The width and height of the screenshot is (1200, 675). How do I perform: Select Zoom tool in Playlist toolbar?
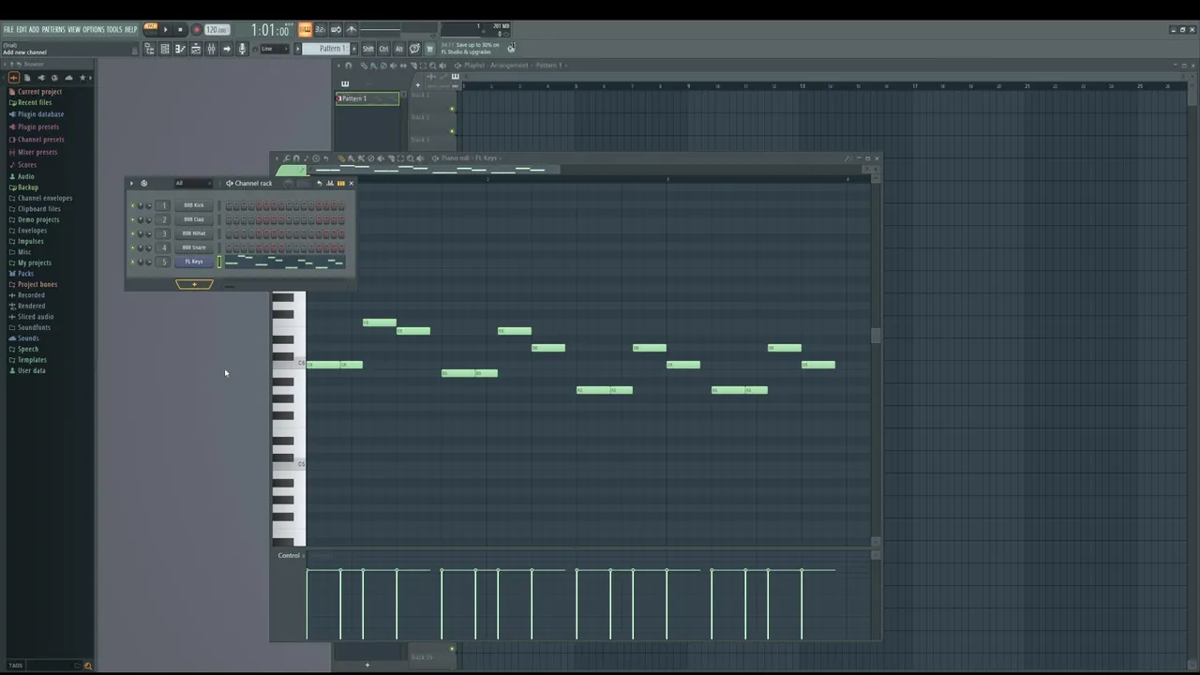click(x=432, y=66)
